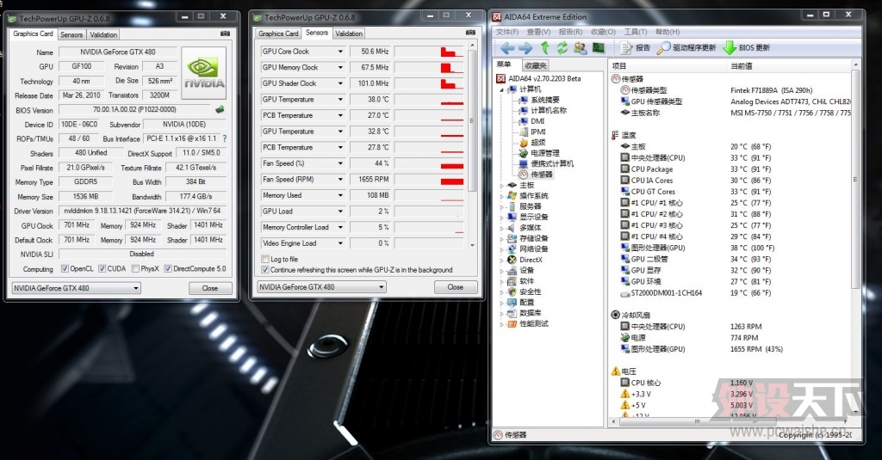The width and height of the screenshot is (882, 460).
Task: Open the GPU Load sensor dropdown
Action: coord(340,212)
